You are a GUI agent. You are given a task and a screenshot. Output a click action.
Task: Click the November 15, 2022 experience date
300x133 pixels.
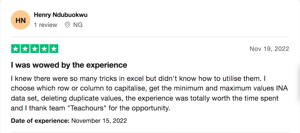point(99,121)
